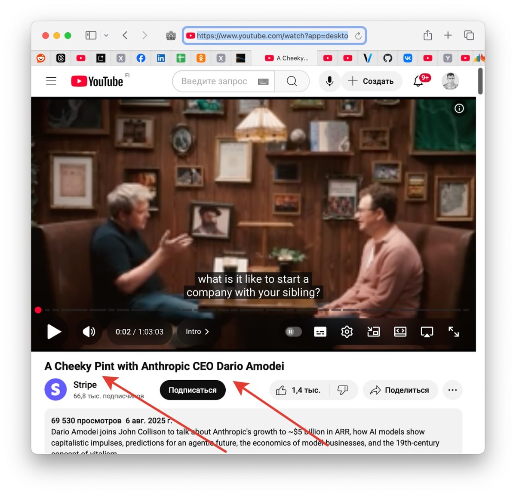Mute the video volume speaker
516x495 pixels.
(89, 332)
